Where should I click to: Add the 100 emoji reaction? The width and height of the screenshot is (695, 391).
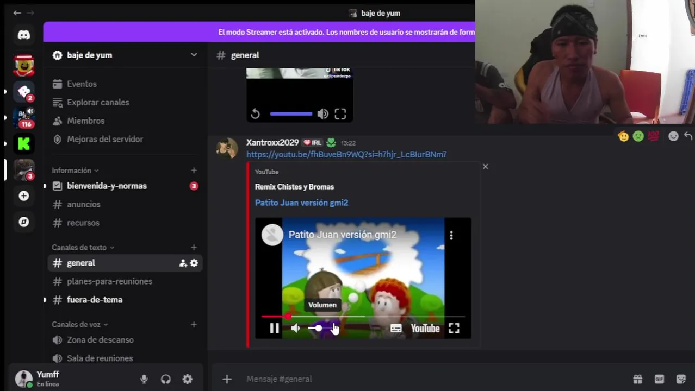coord(653,136)
